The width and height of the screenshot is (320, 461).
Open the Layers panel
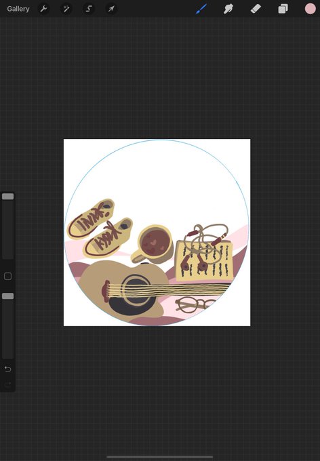point(283,9)
